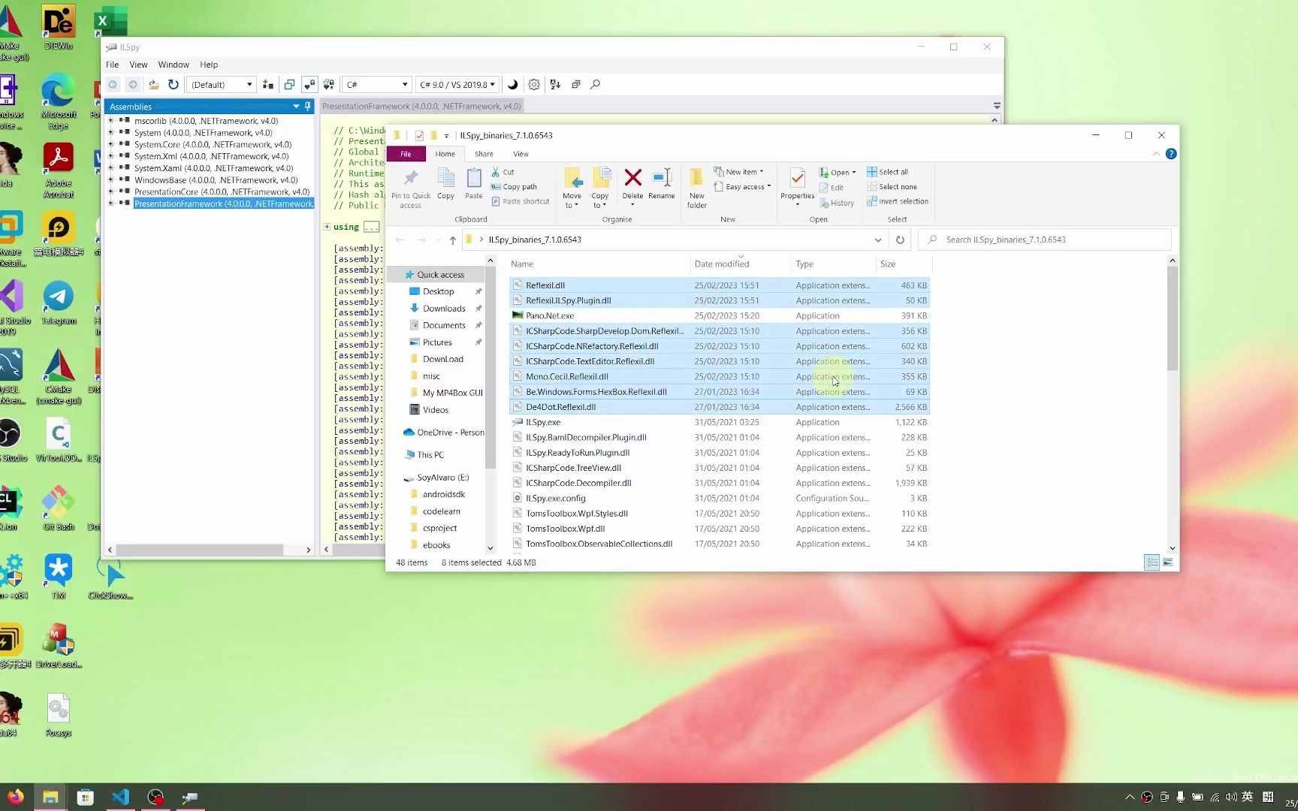This screenshot has width=1298, height=811.
Task: Toggle show only public types and members
Action: (289, 85)
